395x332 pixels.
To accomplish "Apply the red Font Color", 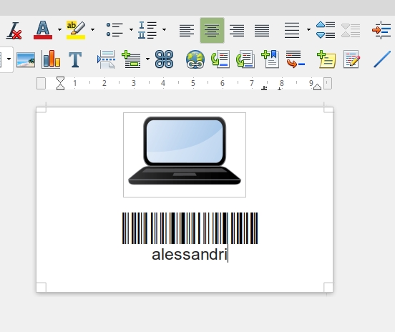I will [43, 30].
